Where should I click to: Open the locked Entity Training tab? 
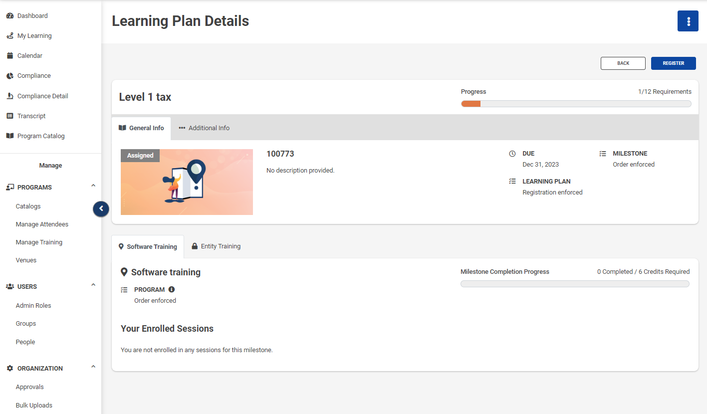(216, 246)
